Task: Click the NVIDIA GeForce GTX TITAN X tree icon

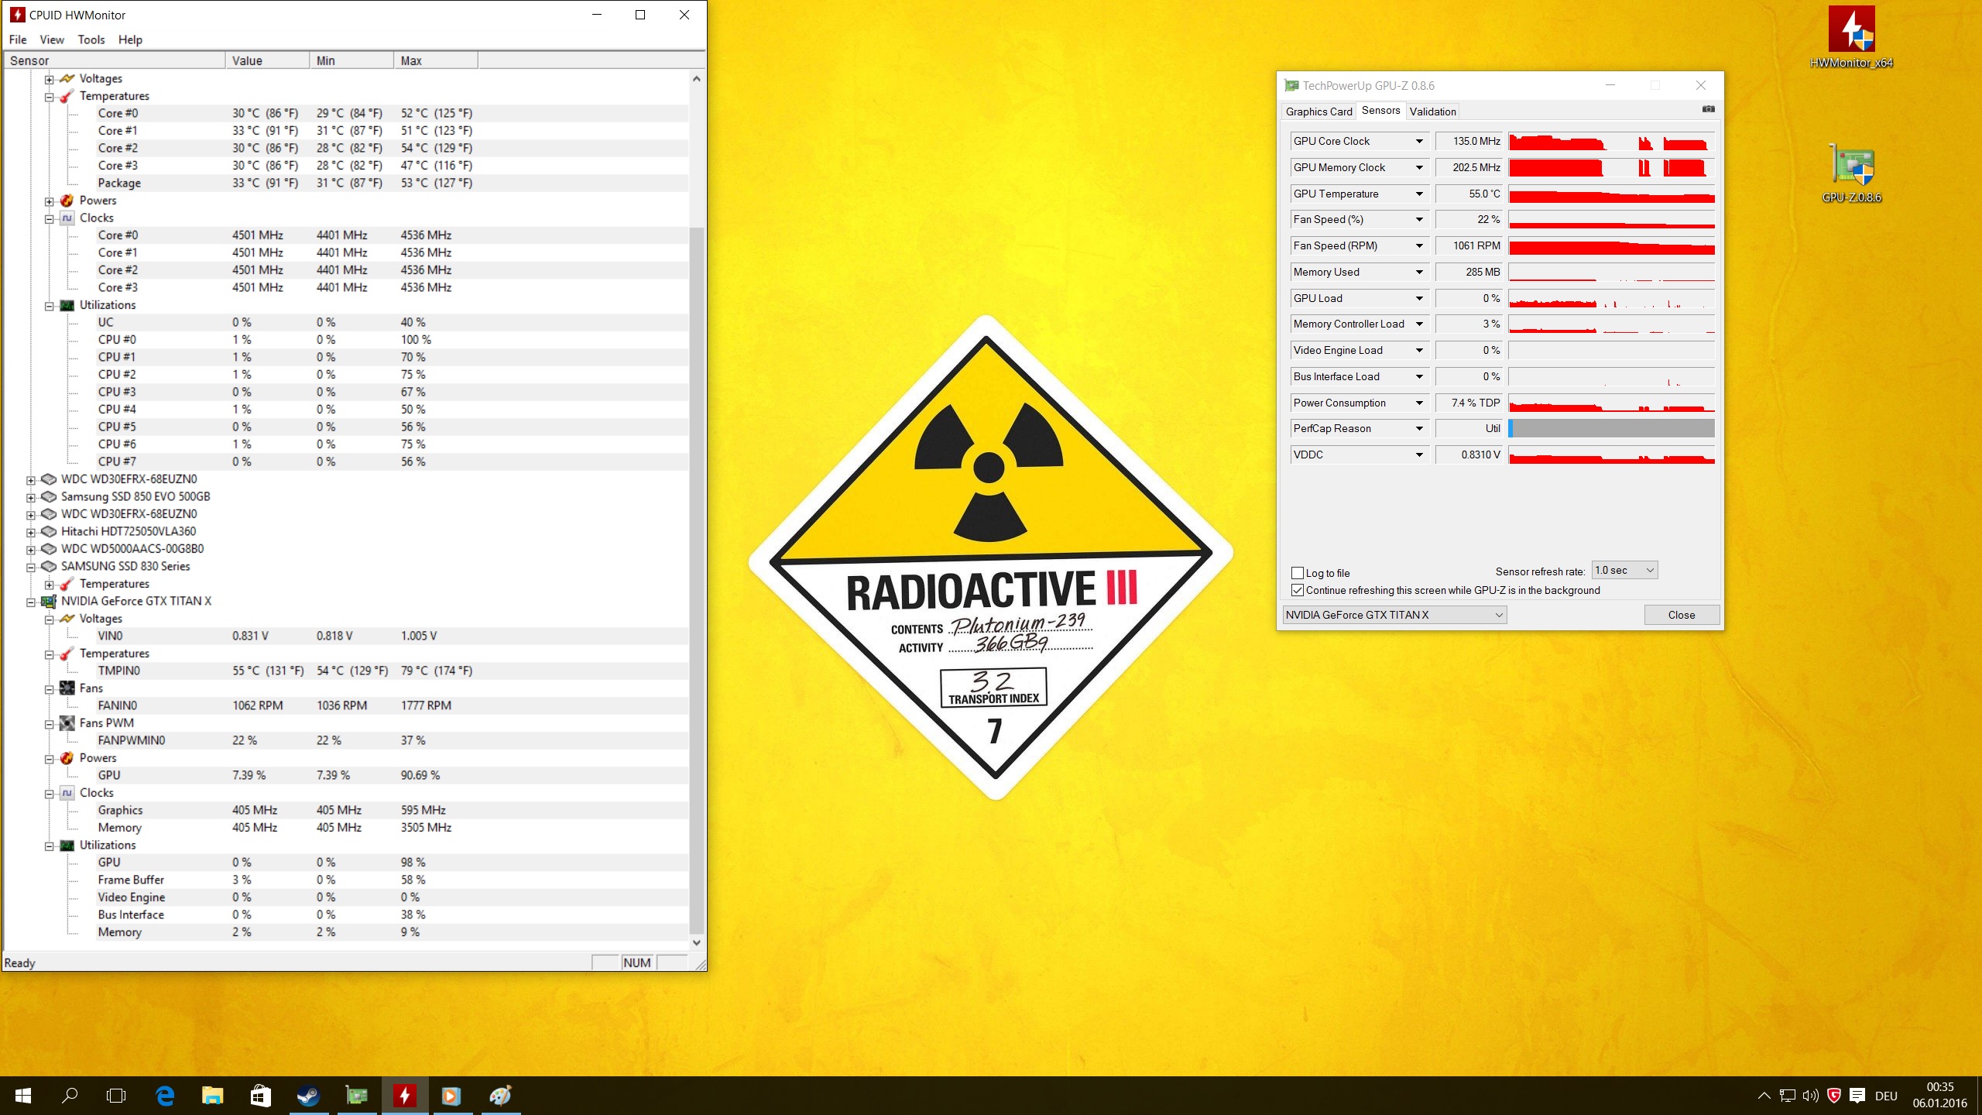Action: click(x=49, y=602)
